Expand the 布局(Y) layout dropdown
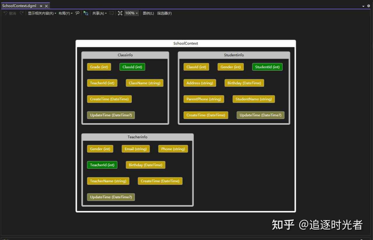This screenshot has height=240, width=373. (64, 13)
